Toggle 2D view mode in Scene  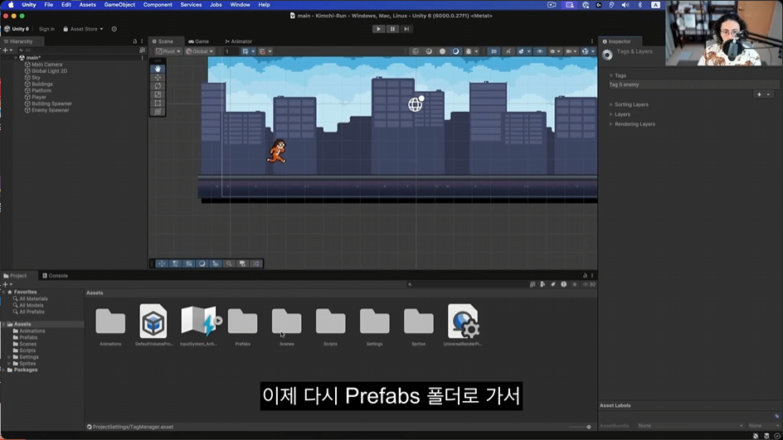494,51
